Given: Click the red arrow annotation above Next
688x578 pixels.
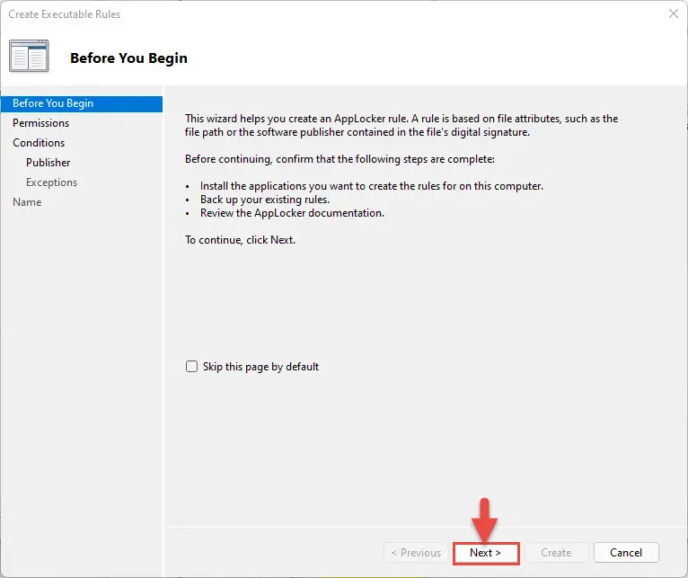Looking at the screenshot, I should coord(484,520).
